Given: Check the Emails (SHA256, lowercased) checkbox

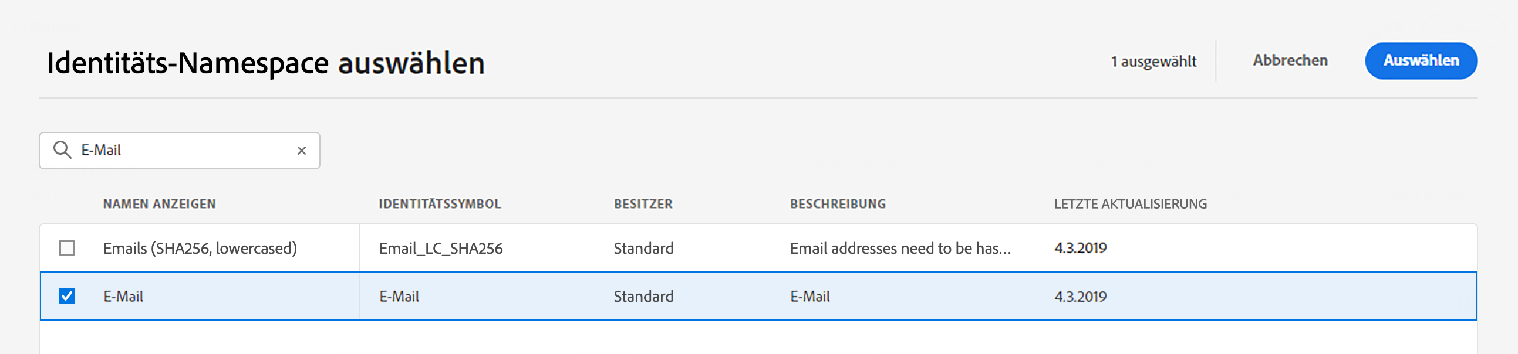Looking at the screenshot, I should coord(67,247).
